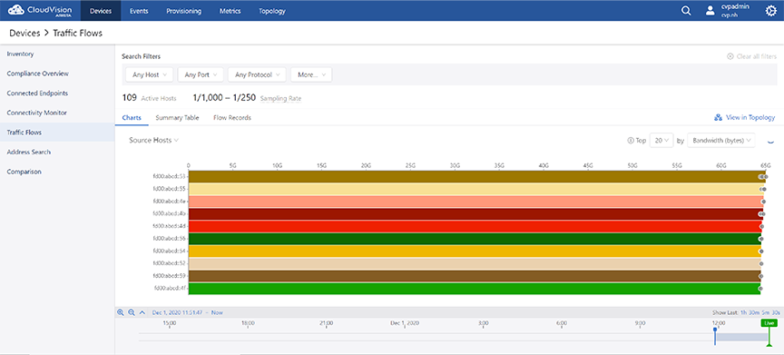Open the Any Host filter dropdown
The height and width of the screenshot is (355, 784).
point(149,75)
